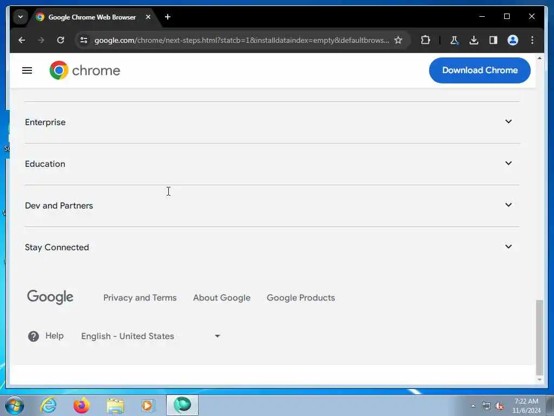The image size is (554, 416).
Task: Maximize the Chrome window
Action: (x=506, y=17)
